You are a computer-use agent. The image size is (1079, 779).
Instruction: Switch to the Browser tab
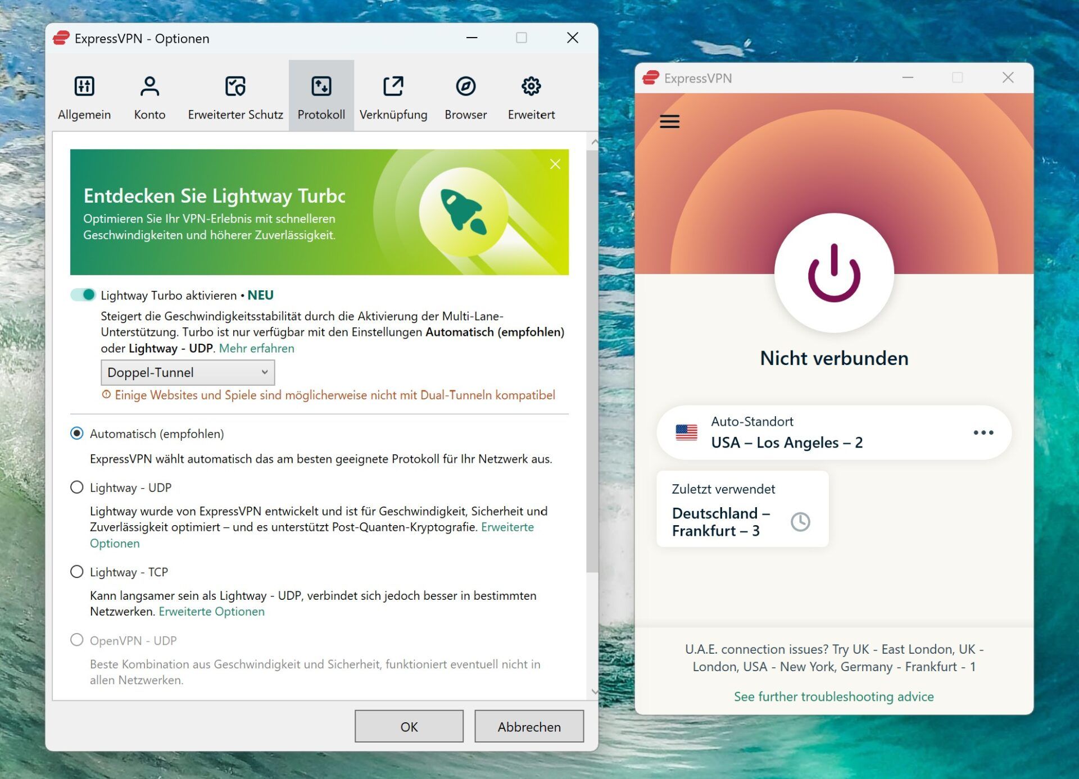coord(466,97)
